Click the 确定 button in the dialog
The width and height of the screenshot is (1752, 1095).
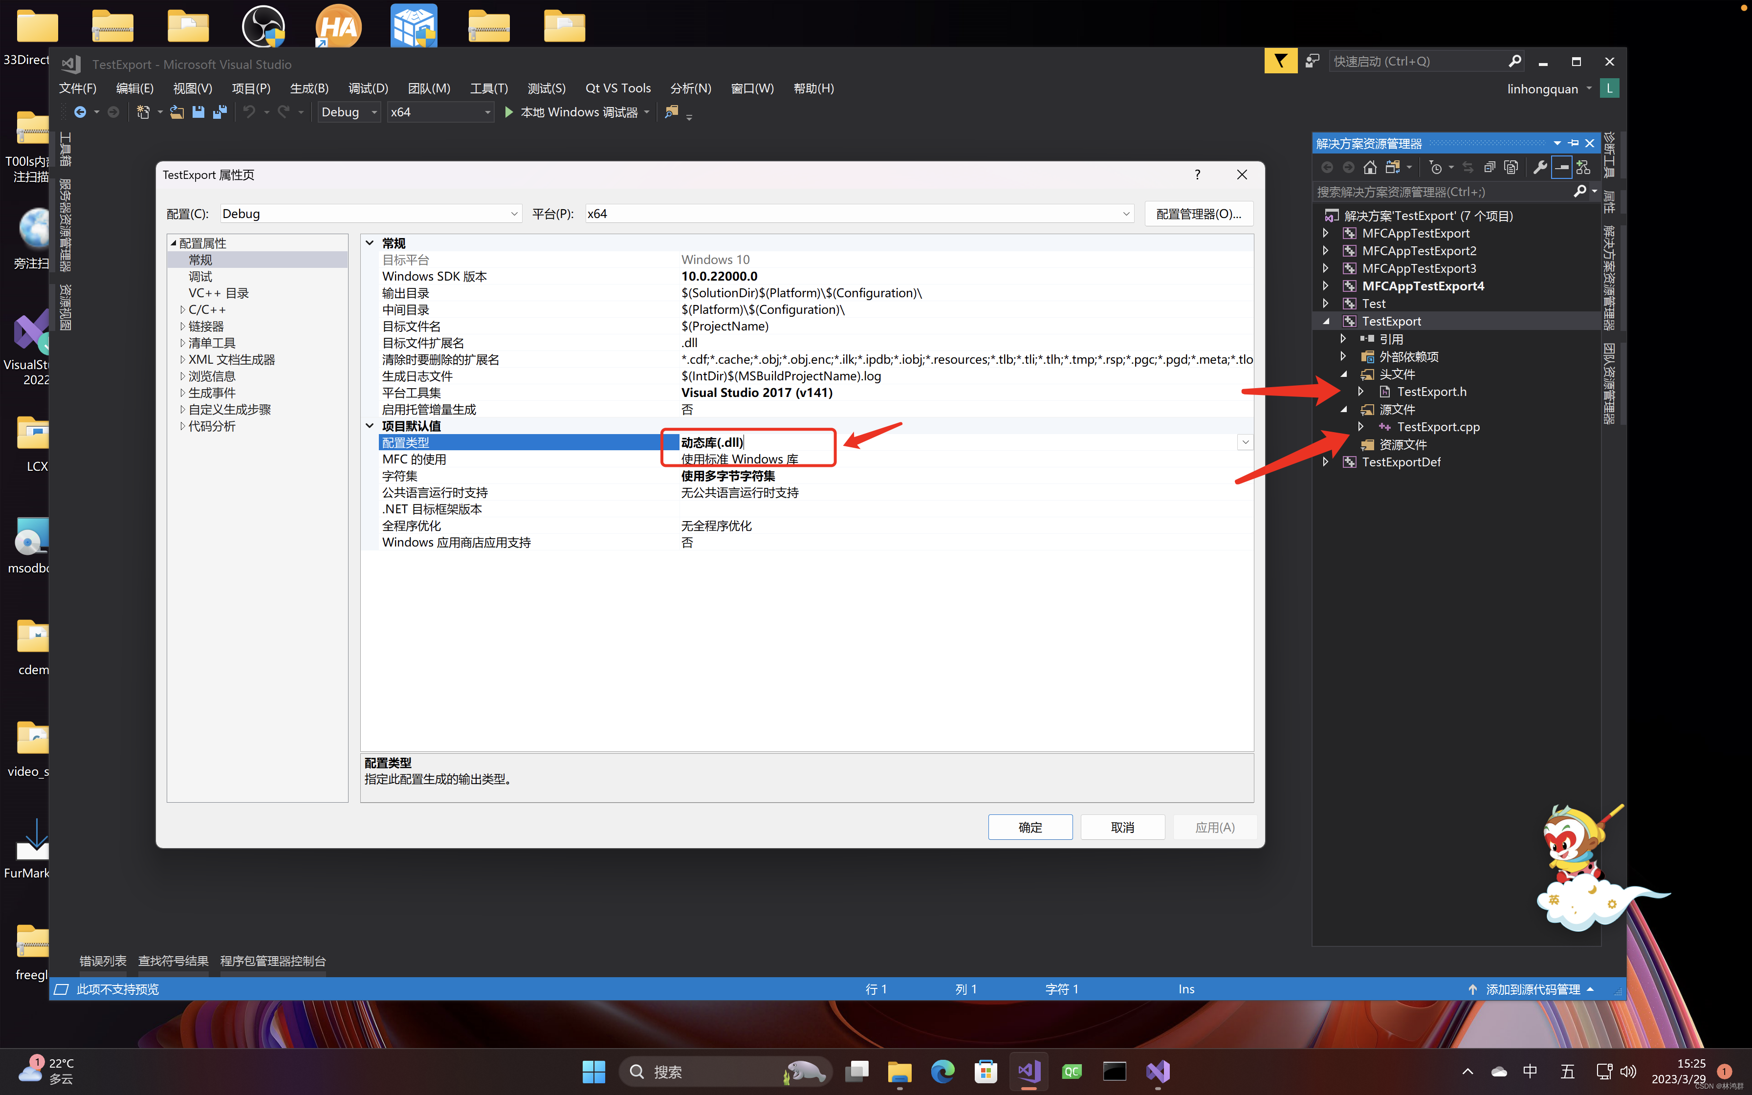[1030, 826]
